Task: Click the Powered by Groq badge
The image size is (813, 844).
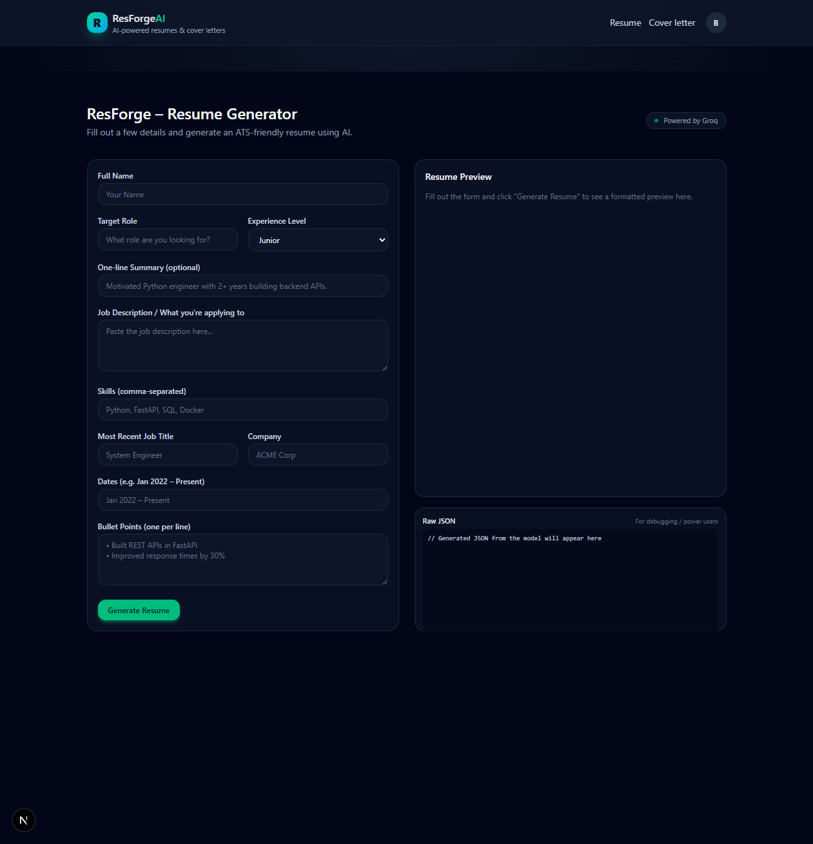Action: [685, 121]
